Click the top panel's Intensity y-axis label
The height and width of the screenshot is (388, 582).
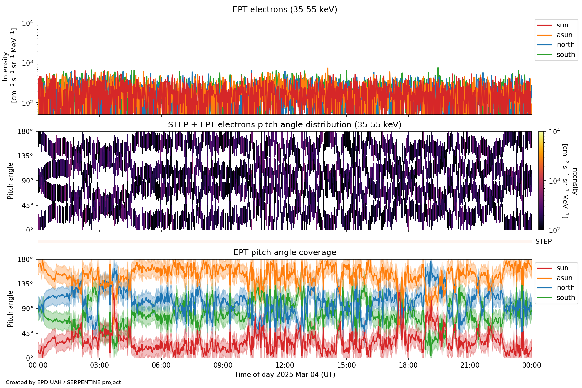[9, 66]
